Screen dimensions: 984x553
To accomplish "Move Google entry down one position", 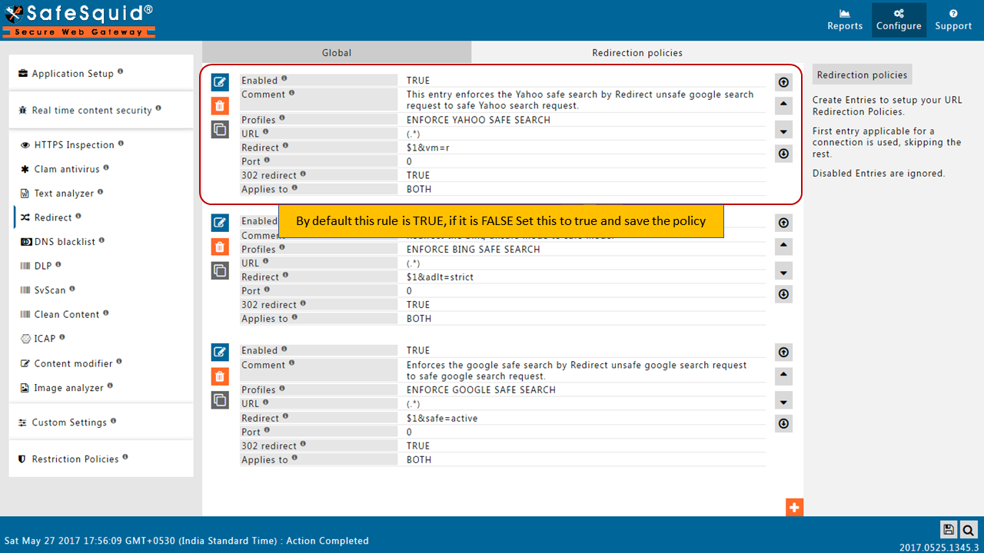I will (783, 402).
